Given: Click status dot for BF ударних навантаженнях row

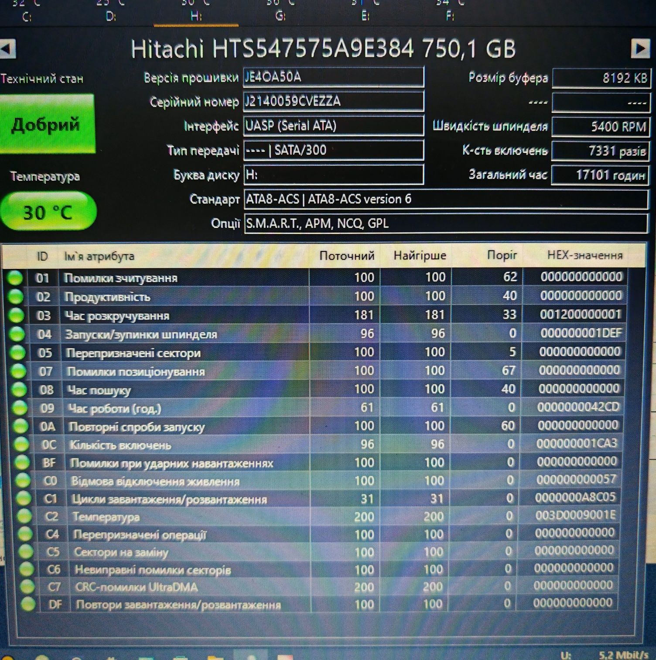Looking at the screenshot, I should (x=22, y=463).
